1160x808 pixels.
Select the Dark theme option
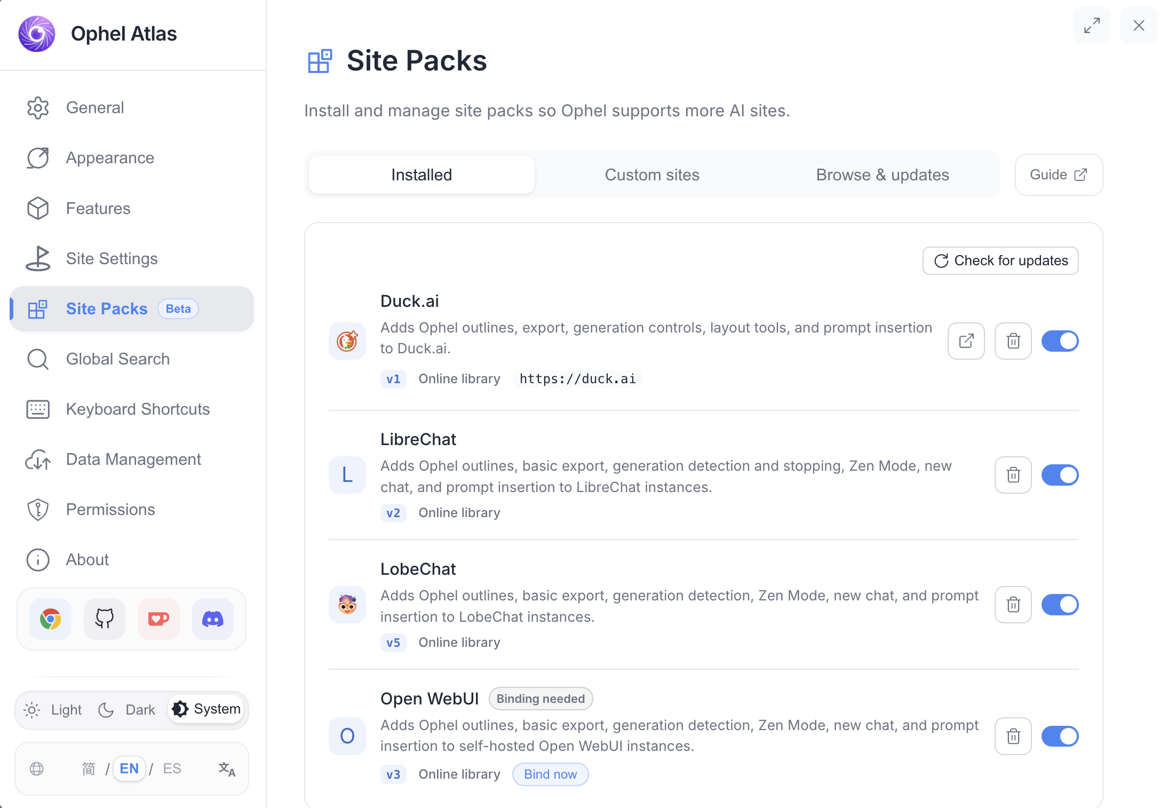[127, 710]
